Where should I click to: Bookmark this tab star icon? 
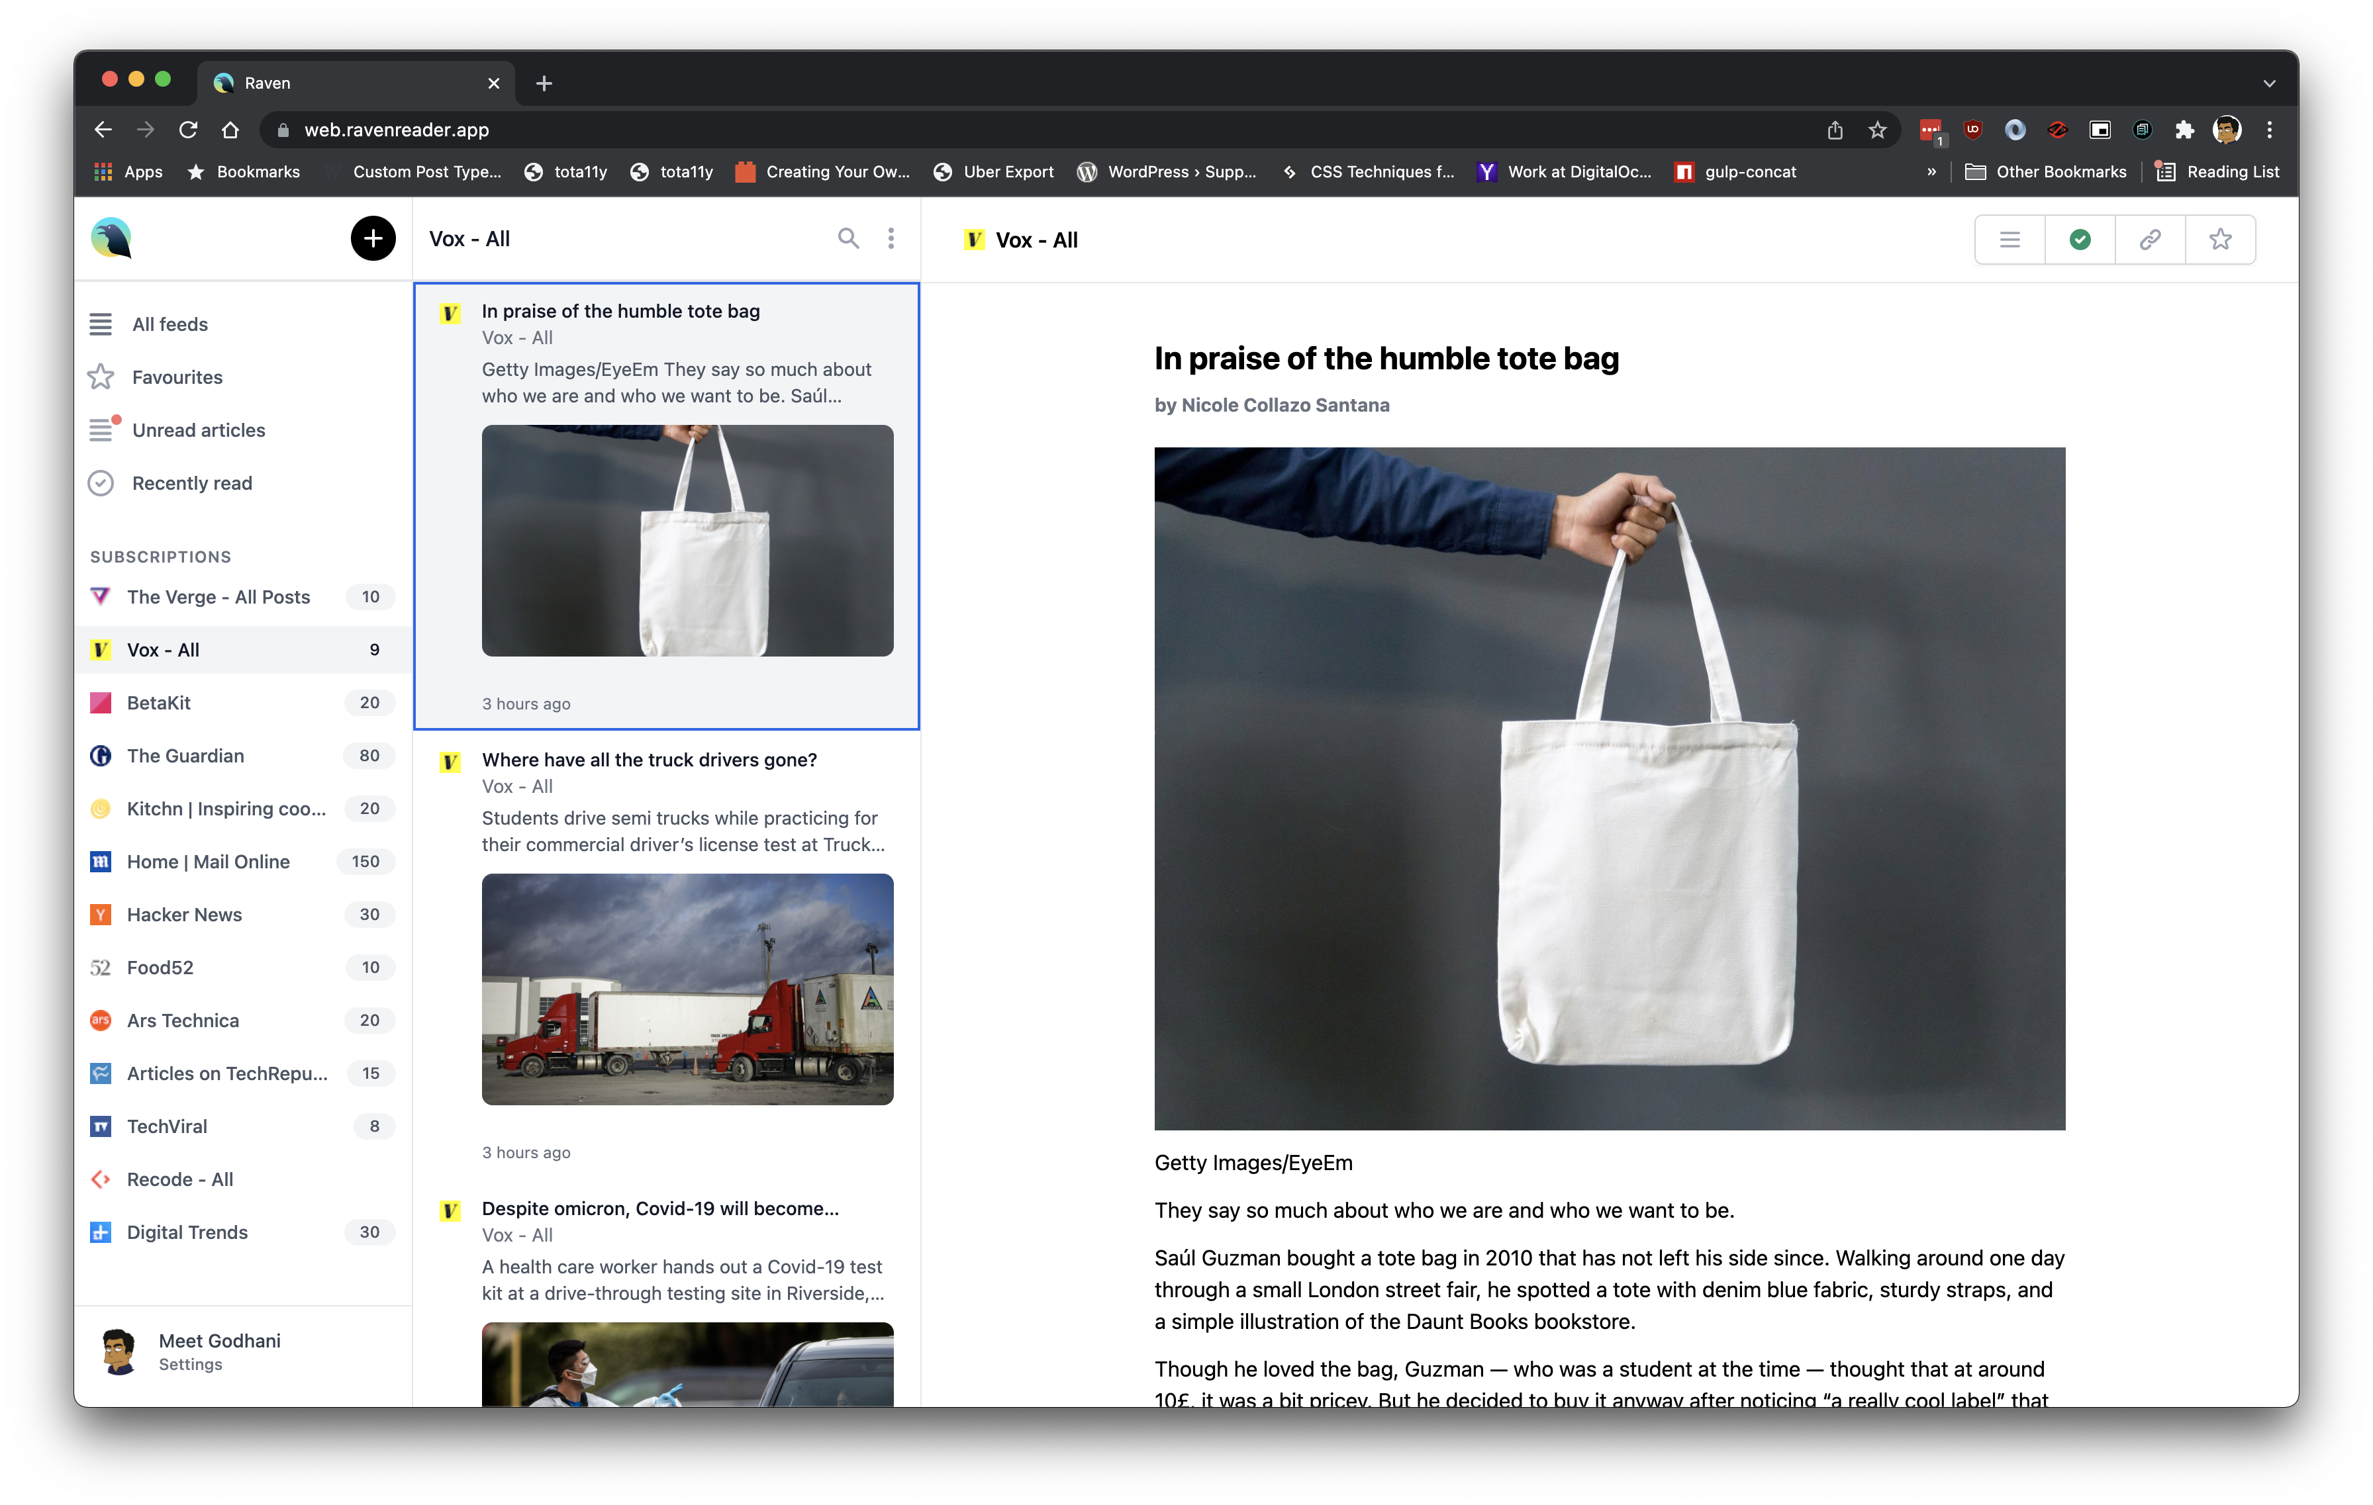[x=1877, y=130]
